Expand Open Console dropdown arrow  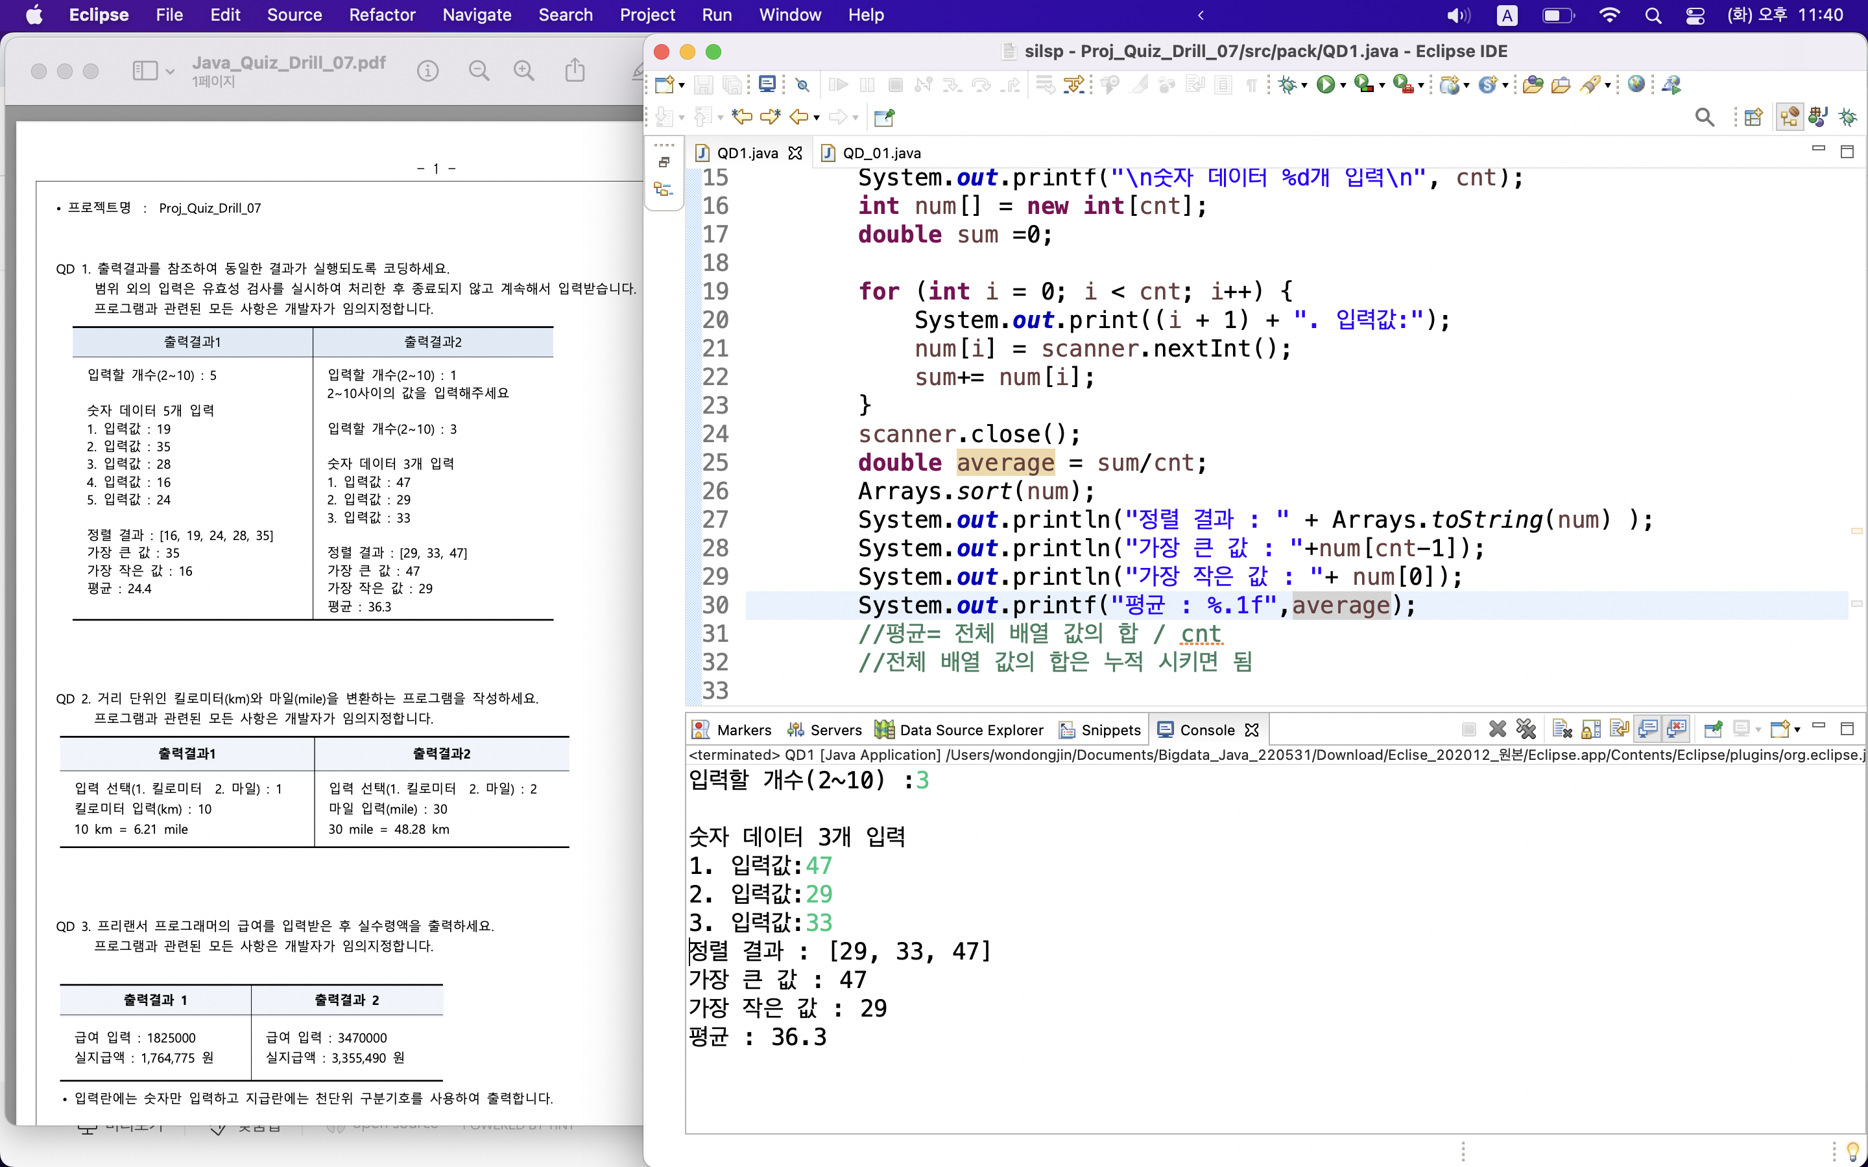1798,729
